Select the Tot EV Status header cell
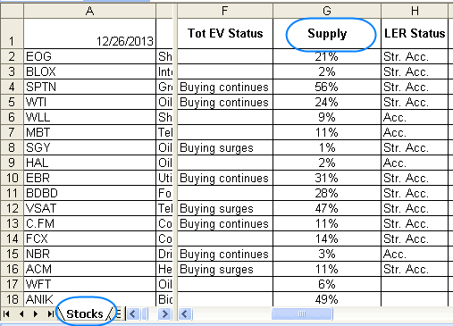Viewport: 453px width, 326px height. click(225, 33)
